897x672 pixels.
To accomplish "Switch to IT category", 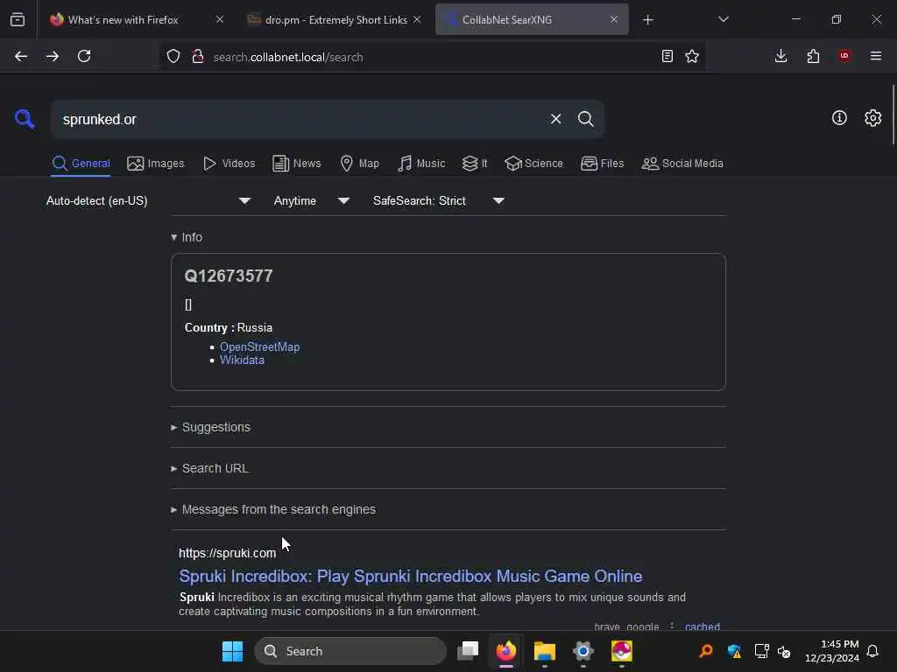I will [475, 164].
